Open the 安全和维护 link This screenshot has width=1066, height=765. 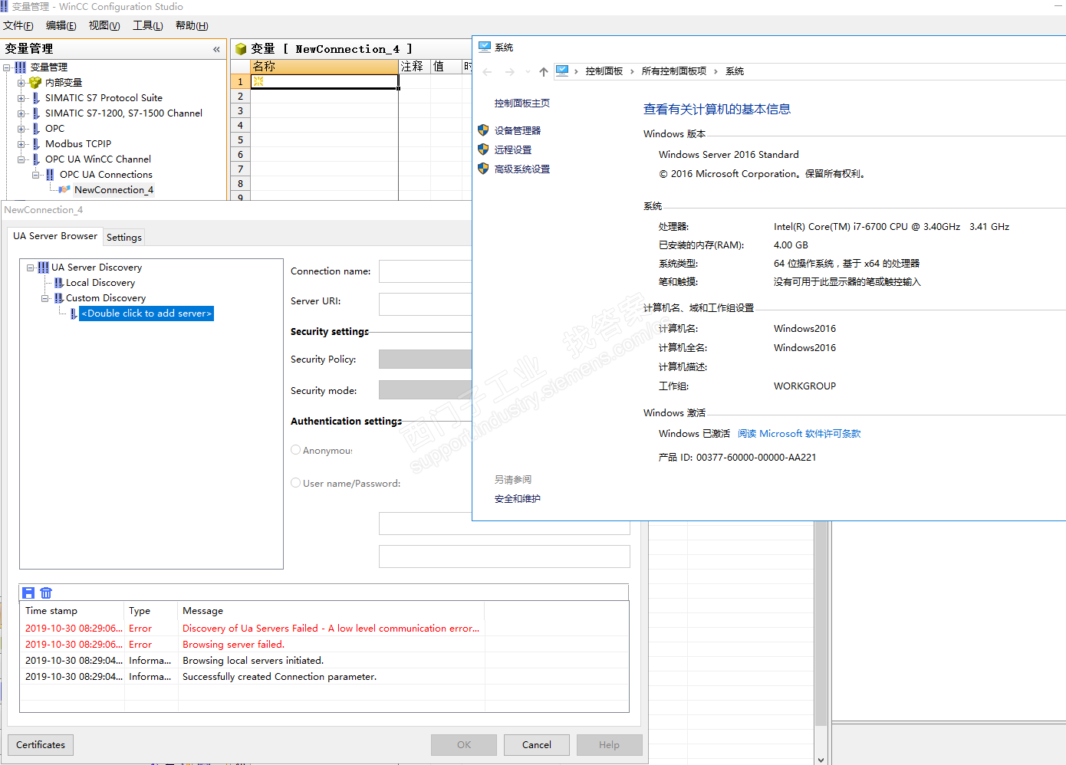pos(518,499)
